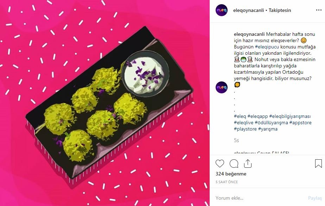Click the Paylaş post button
325x206 pixels.
pos(315,198)
